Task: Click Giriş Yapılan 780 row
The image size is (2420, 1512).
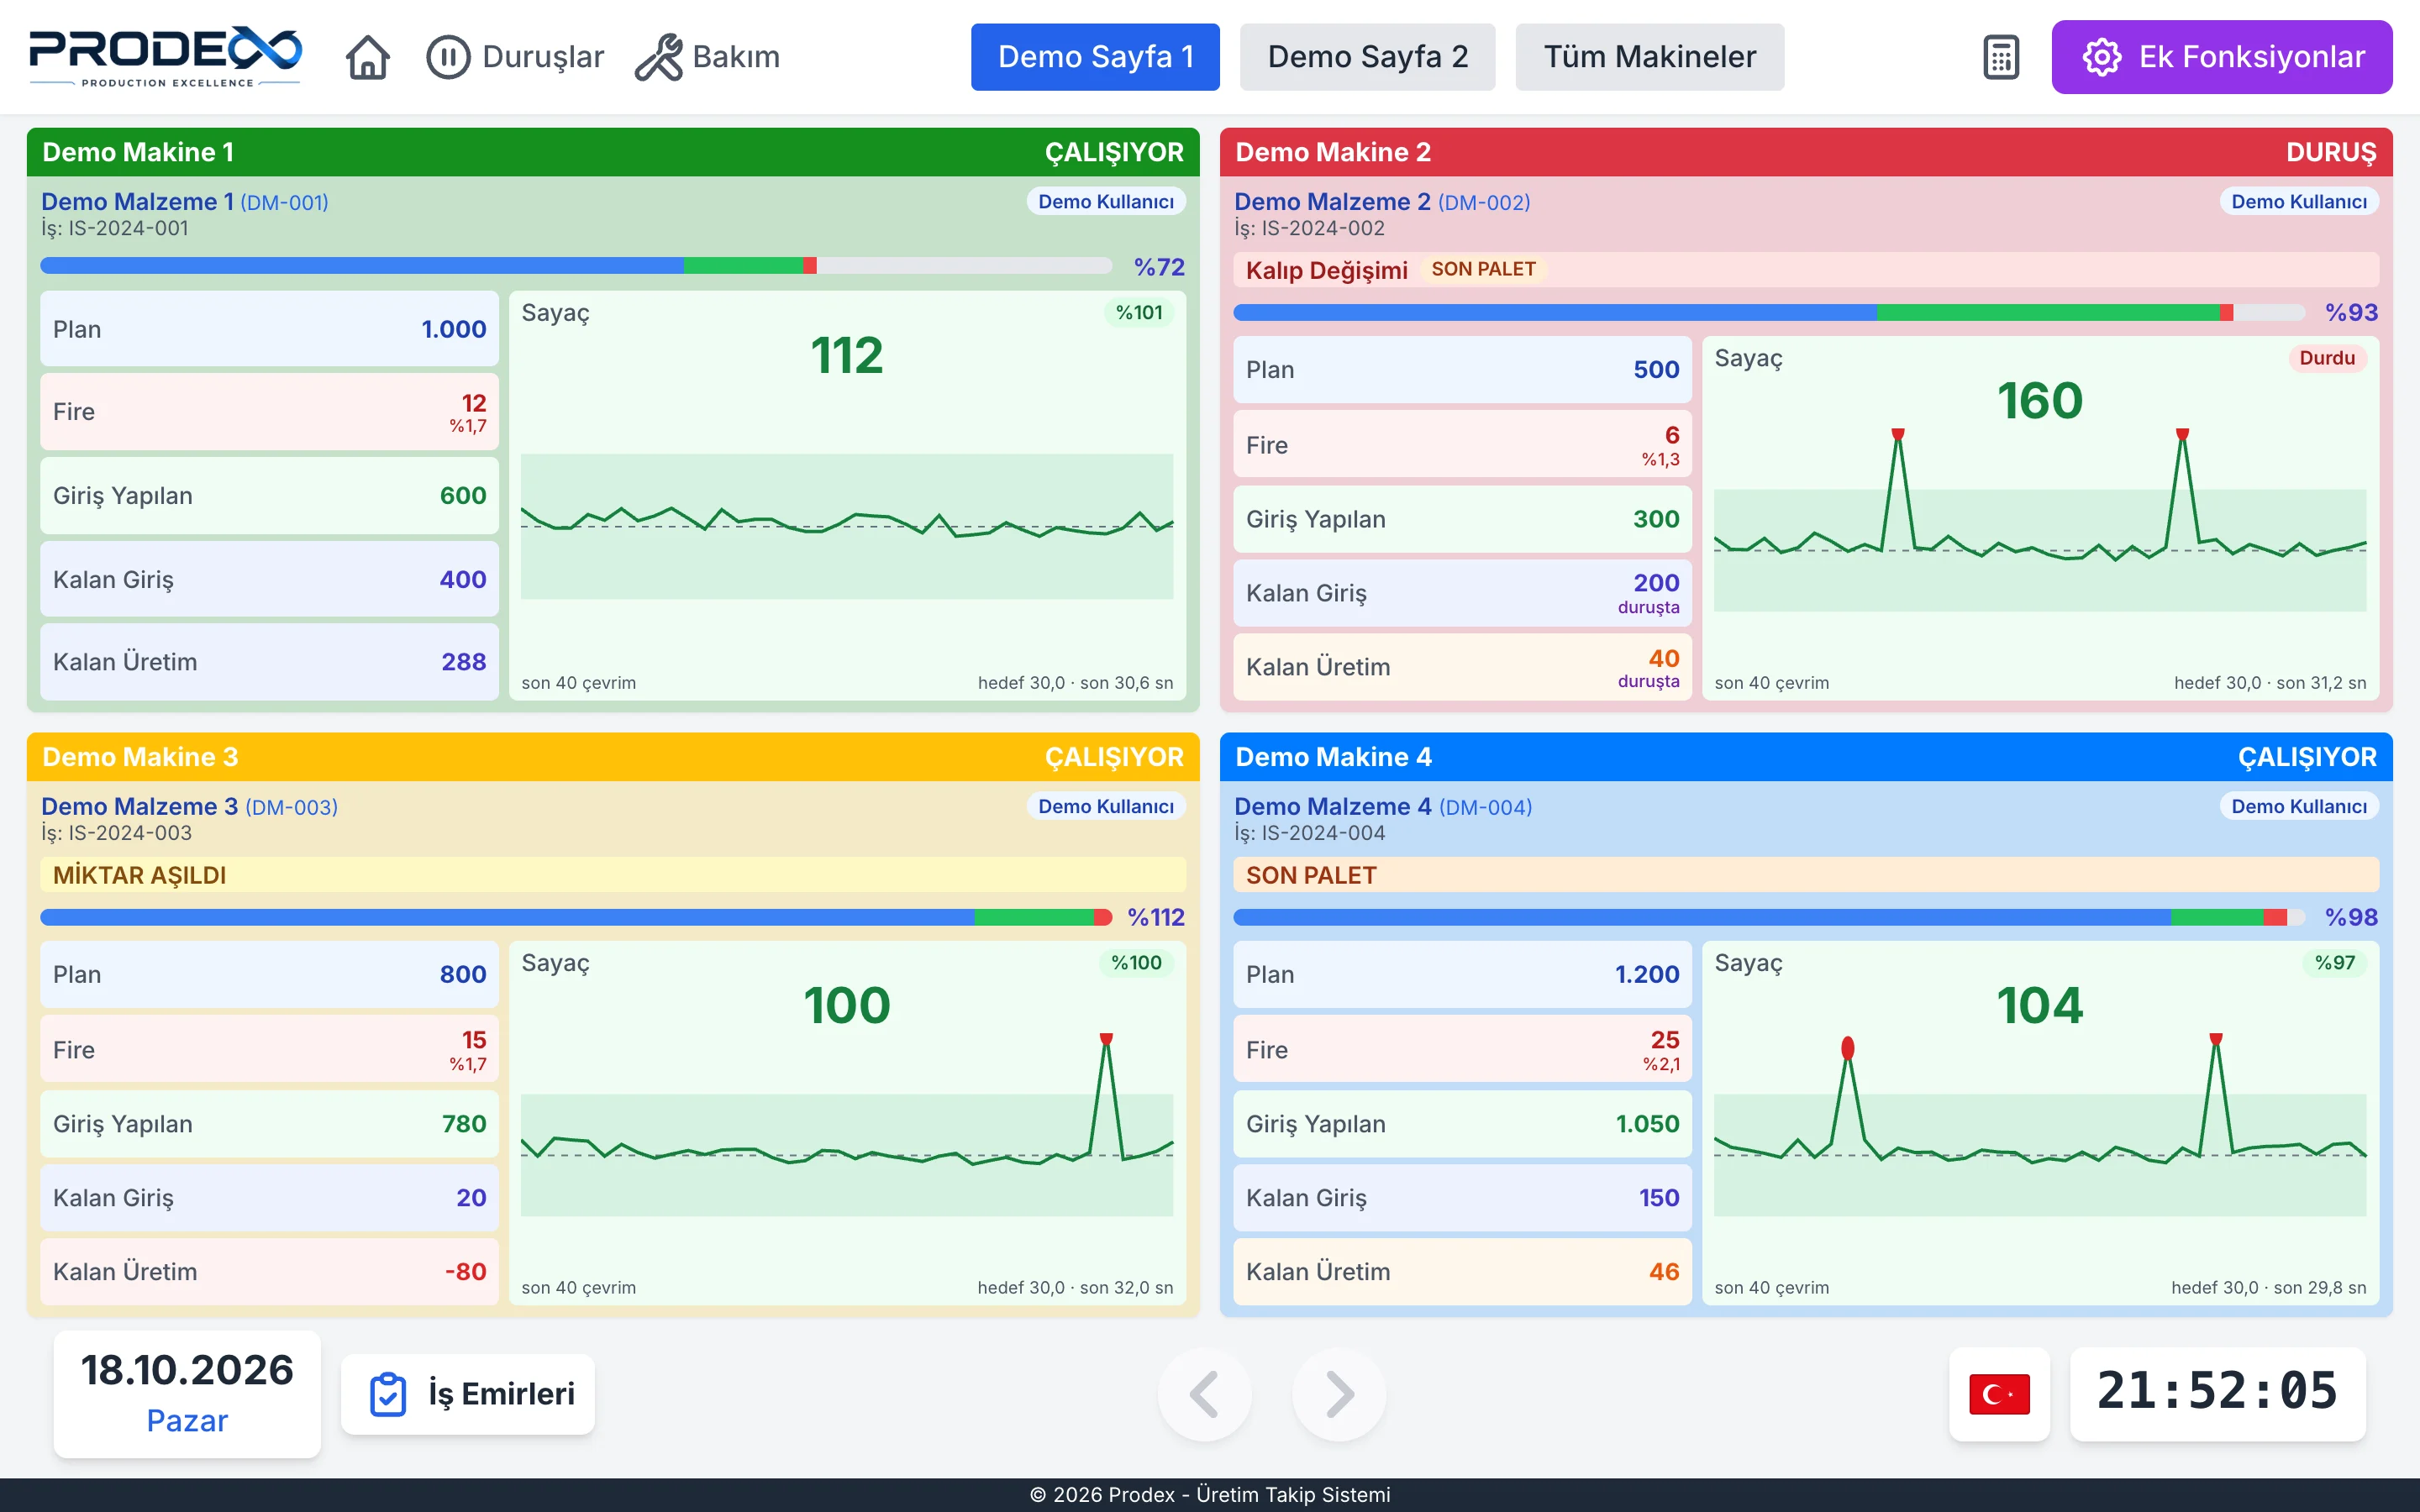Action: [269, 1124]
